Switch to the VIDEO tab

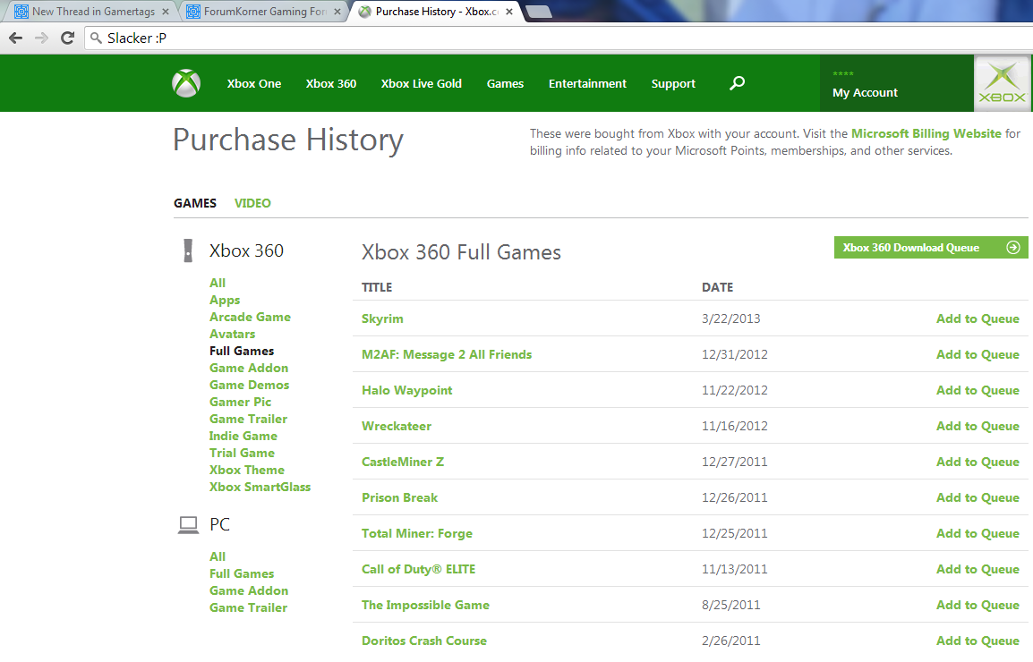click(252, 203)
